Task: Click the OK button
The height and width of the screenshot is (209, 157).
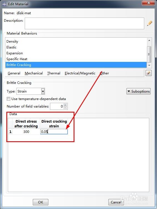Action: [41, 202]
